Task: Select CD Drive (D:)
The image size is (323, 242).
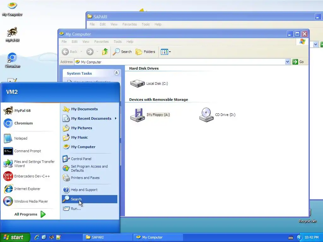Action: click(217, 115)
